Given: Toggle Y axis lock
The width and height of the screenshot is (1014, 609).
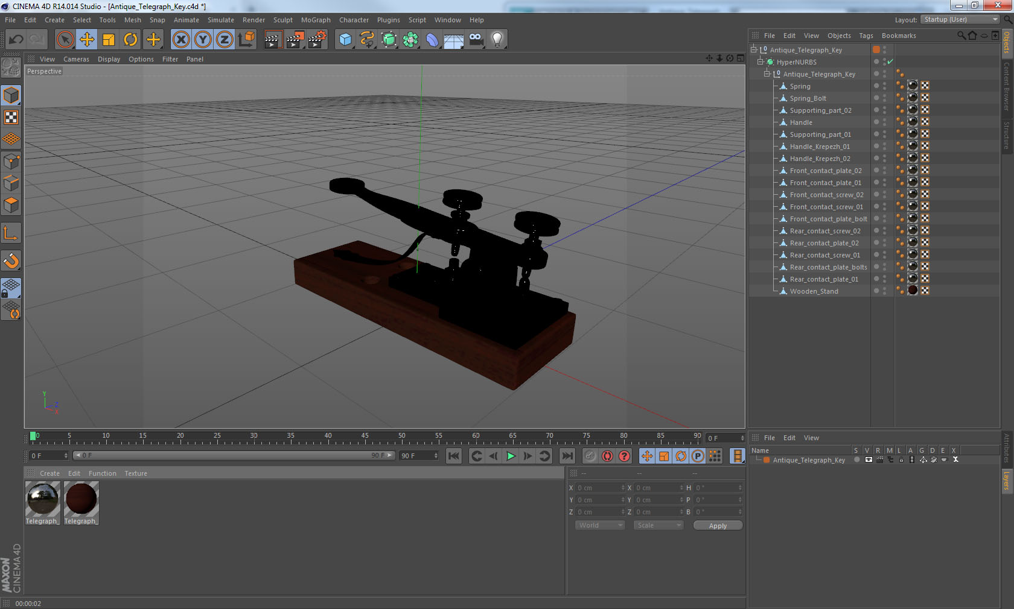Looking at the screenshot, I should (x=203, y=40).
